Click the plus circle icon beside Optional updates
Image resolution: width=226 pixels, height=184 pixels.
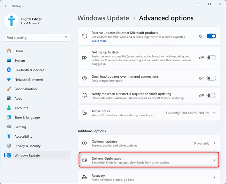pos(84,143)
